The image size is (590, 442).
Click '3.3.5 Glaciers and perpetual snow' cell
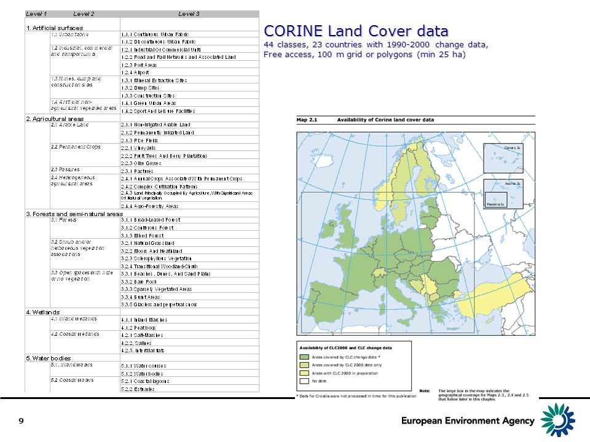190,304
